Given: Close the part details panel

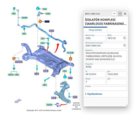Looking at the screenshot, I should 125,14.
